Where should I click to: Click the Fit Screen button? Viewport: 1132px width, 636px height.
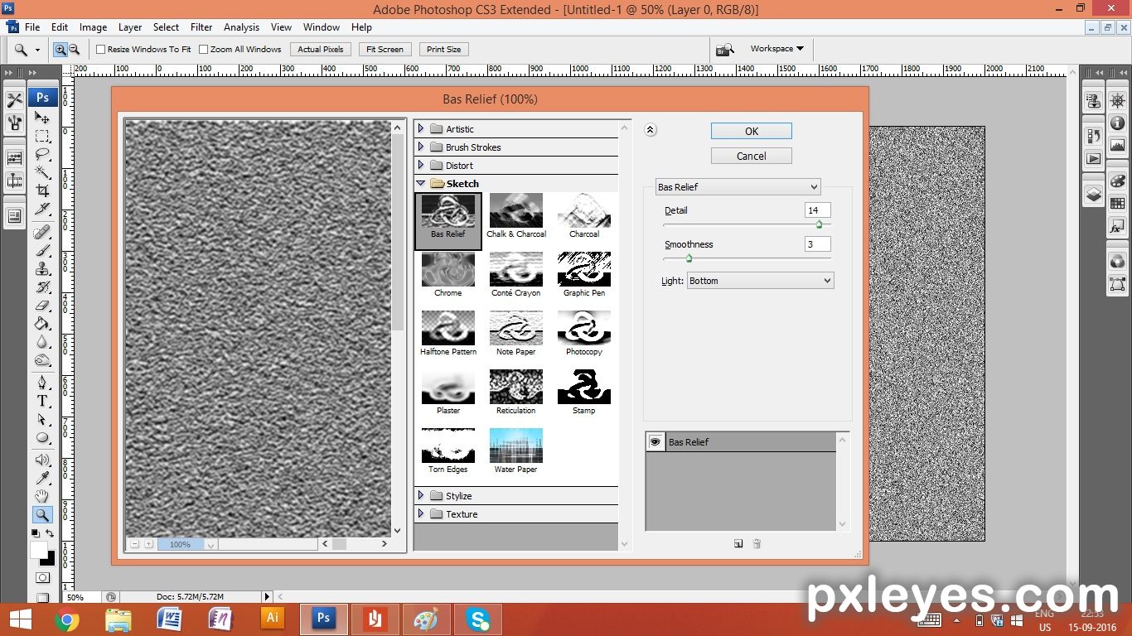tap(385, 50)
